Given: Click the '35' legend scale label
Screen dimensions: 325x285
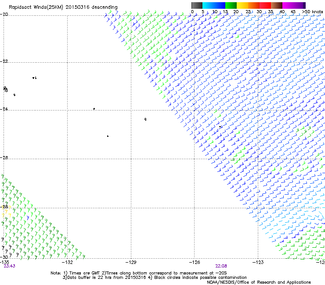Looking at the screenshot, I should 271,12.
